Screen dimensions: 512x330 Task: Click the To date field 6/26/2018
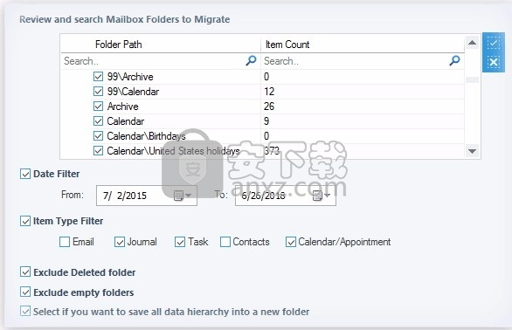tap(286, 196)
